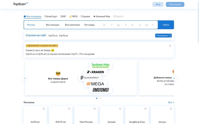The image size is (199, 124).
Task: Open the GangBang Shop card
Action: (137, 115)
